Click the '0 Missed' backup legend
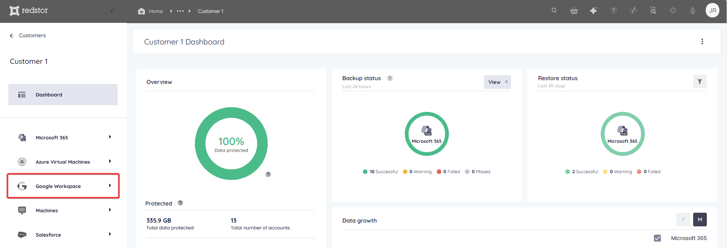This screenshot has width=727, height=248. point(477,172)
